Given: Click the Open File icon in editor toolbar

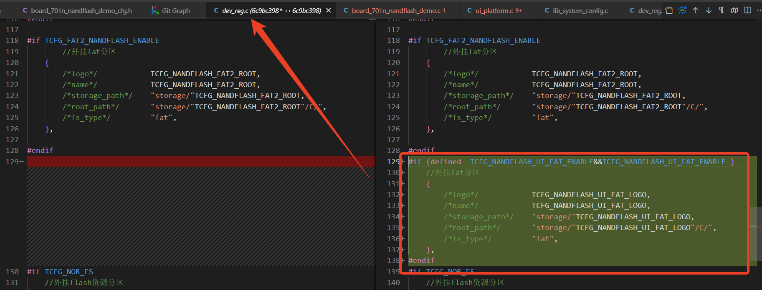Looking at the screenshot, I should tap(669, 10).
